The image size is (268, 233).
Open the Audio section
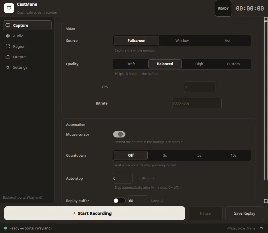tap(27, 36)
